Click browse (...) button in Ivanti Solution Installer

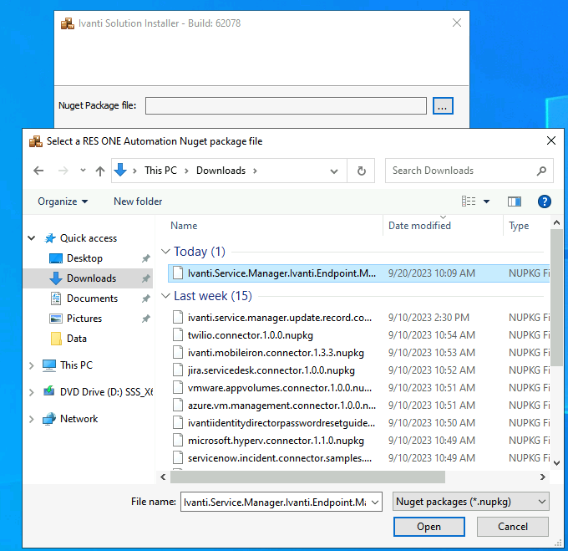(x=443, y=106)
